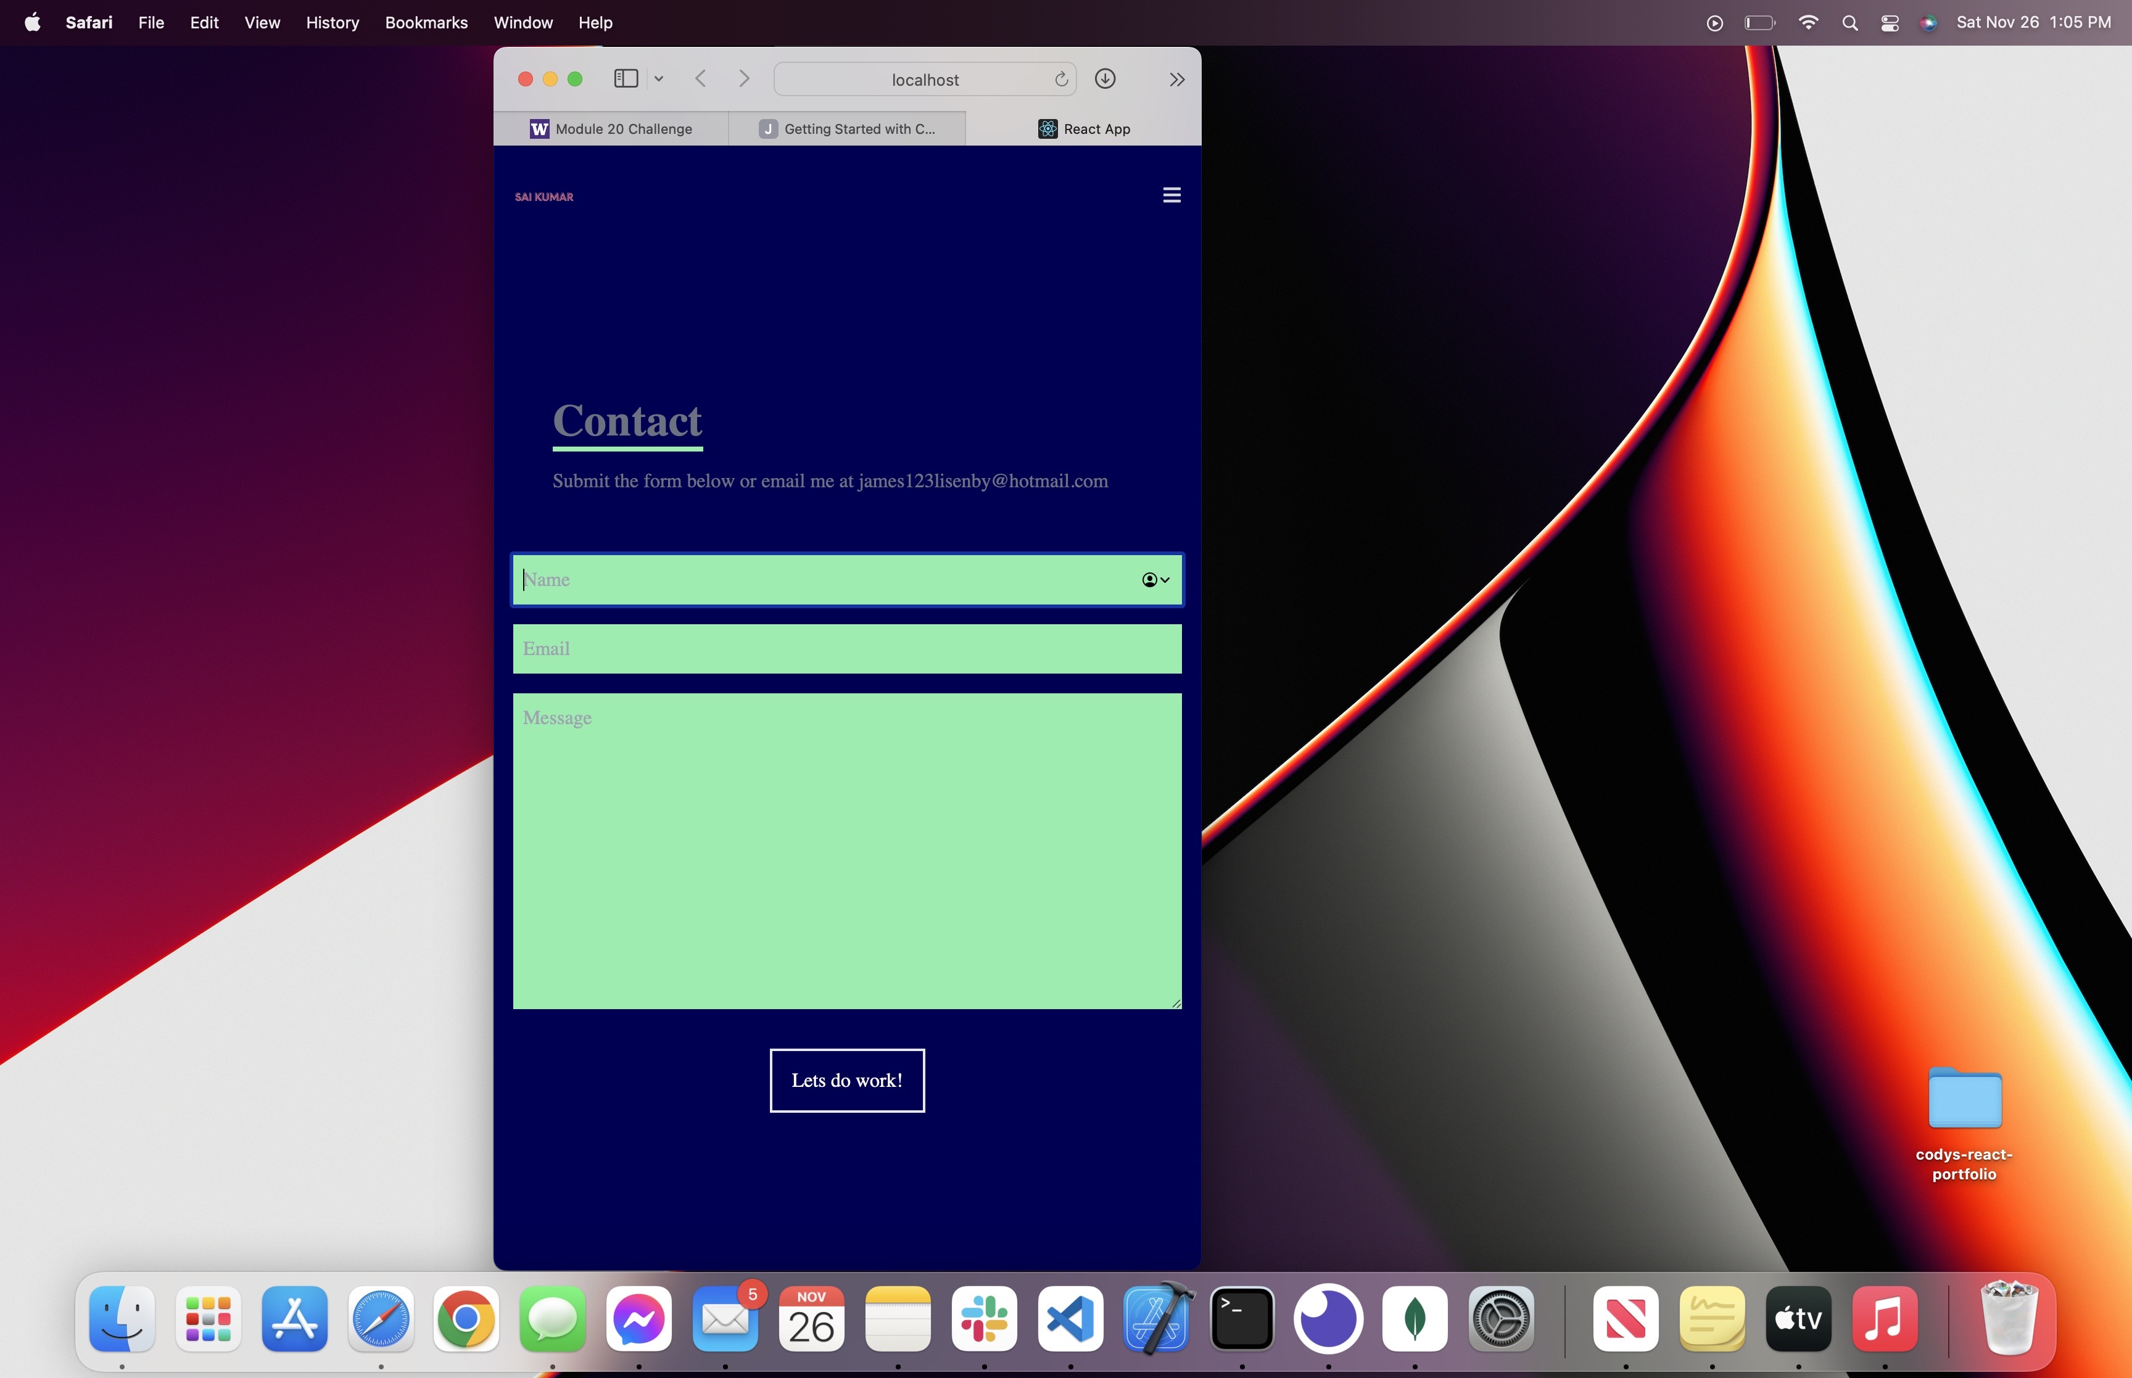Open the hamburger navigation menu icon
This screenshot has height=1378, width=2132.
coord(1171,195)
